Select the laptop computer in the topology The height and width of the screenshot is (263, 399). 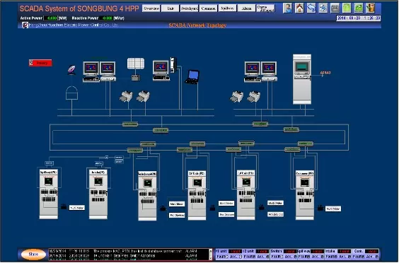(192, 77)
